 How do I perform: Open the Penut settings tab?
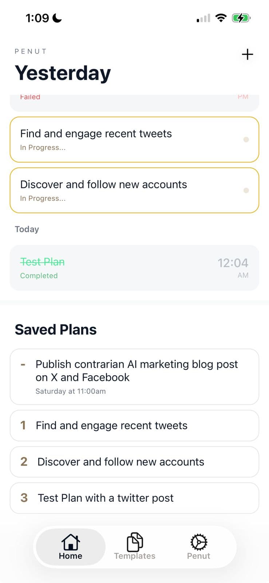(x=198, y=547)
